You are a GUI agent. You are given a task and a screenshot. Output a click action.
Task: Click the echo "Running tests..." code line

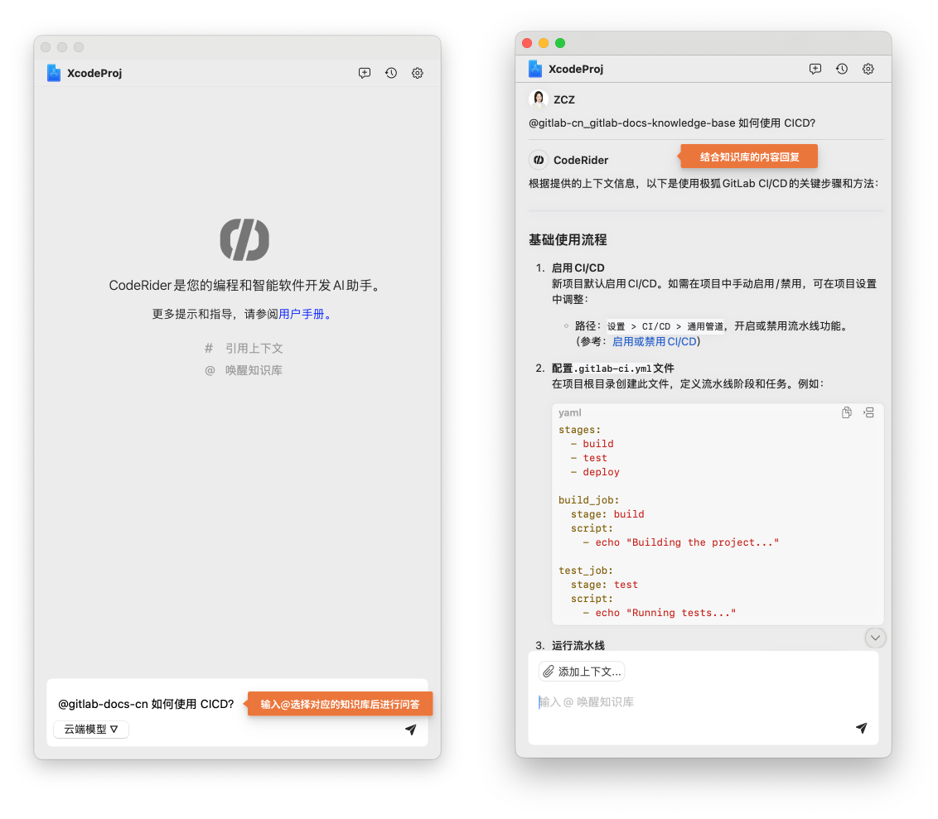[660, 613]
